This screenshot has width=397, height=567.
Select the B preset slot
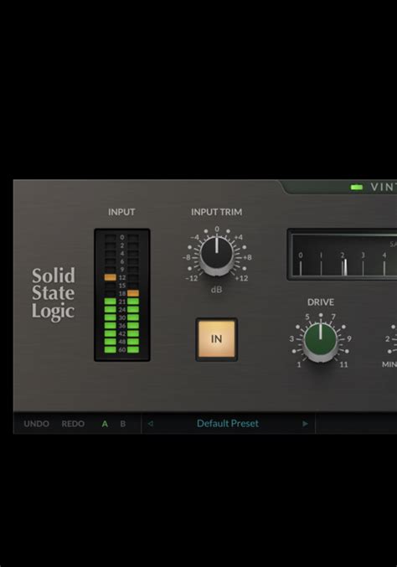click(123, 424)
